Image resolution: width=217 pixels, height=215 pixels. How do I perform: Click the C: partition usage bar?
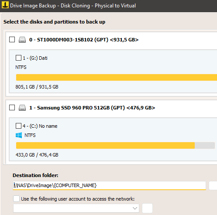point(115,145)
